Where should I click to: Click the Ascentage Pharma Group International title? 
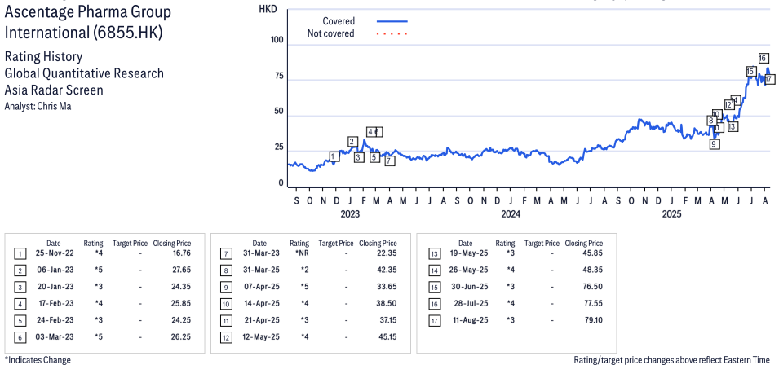[88, 22]
